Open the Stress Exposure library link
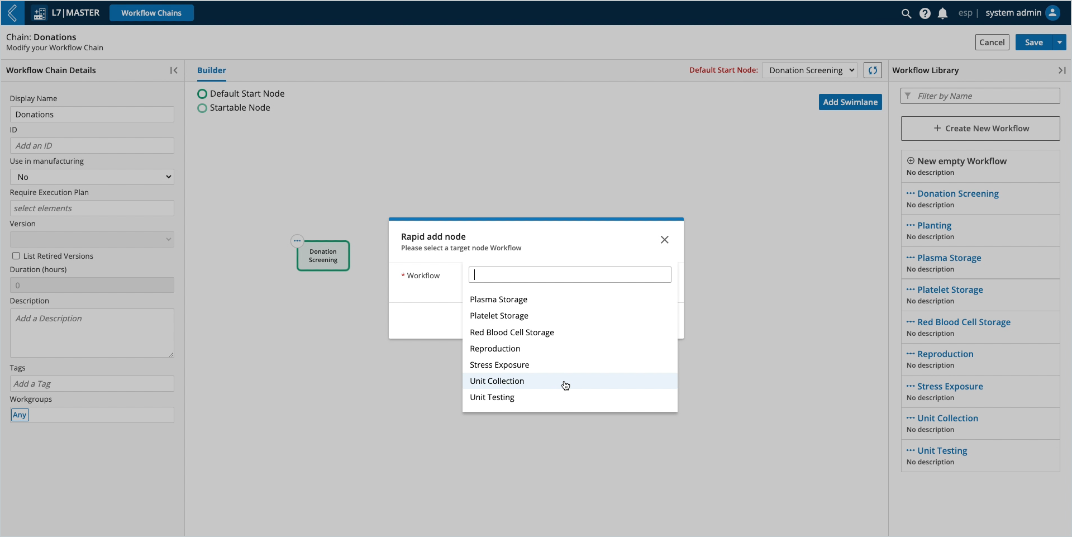The height and width of the screenshot is (537, 1072). pos(950,386)
